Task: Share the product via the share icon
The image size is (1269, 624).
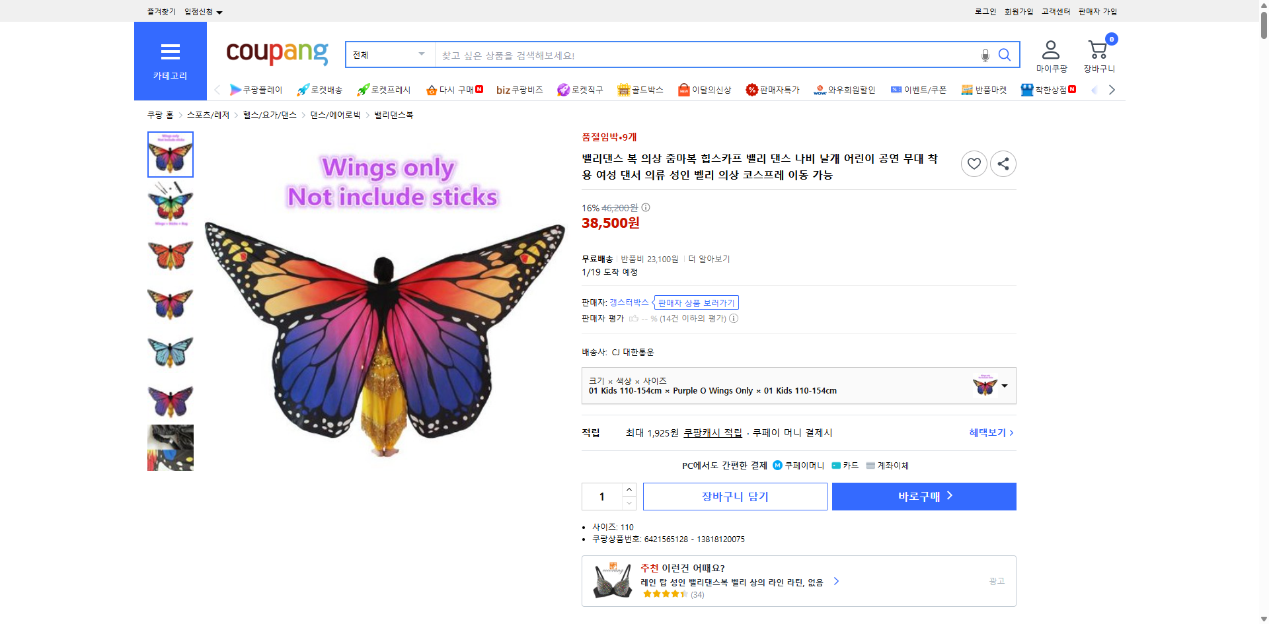Action: click(x=1003, y=163)
